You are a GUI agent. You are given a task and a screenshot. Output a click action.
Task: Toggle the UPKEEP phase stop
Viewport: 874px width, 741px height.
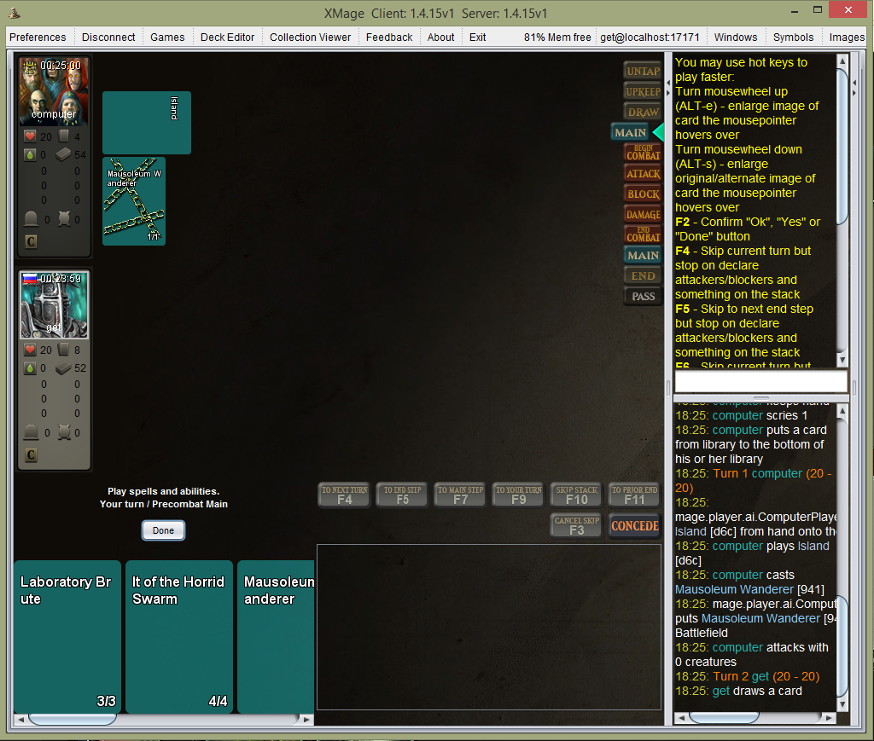(x=643, y=91)
